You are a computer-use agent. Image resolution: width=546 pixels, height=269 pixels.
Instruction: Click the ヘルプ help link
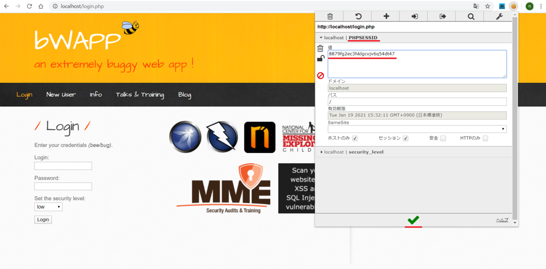502,220
